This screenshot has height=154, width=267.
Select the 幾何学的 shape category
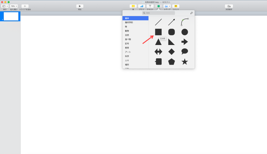click(x=129, y=22)
